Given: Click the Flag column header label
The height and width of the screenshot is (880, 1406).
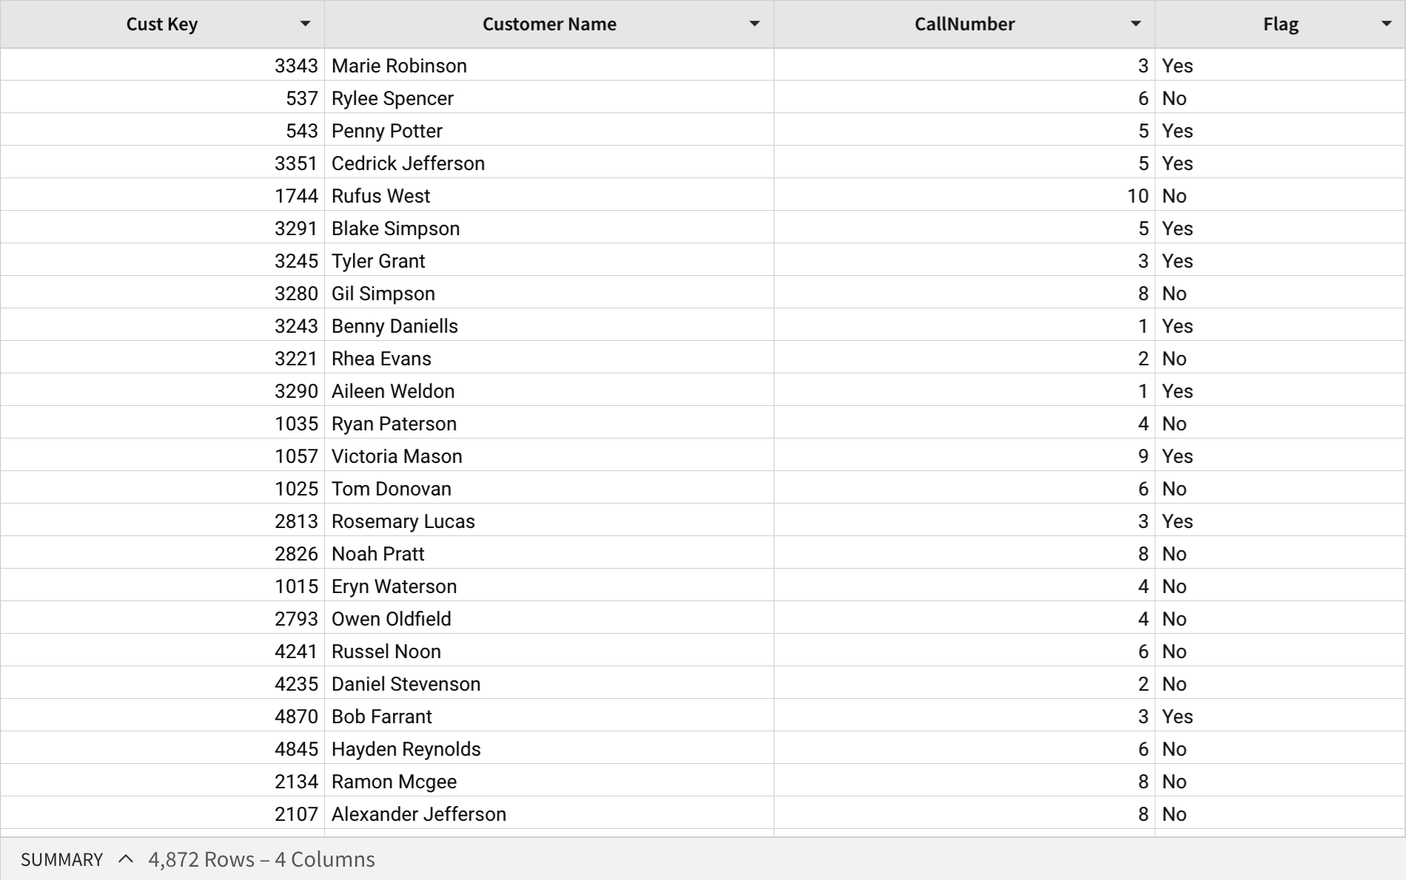Looking at the screenshot, I should point(1280,24).
